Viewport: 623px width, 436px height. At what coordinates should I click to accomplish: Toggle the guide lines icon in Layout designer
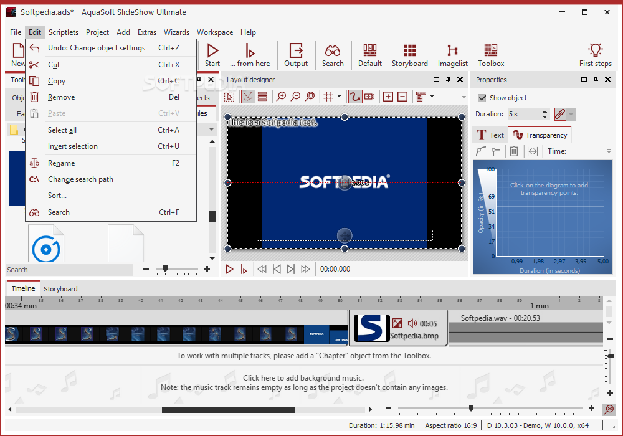(x=248, y=97)
